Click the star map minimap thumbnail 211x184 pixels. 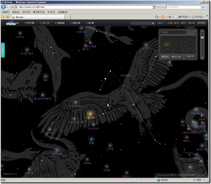[x=178, y=44]
